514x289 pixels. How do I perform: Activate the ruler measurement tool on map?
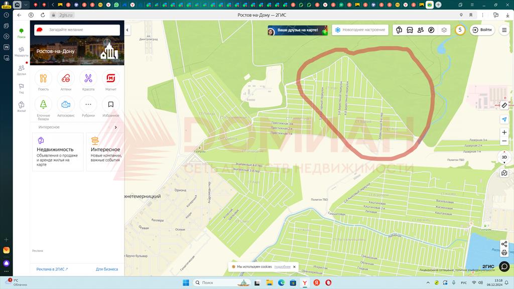coord(504,105)
